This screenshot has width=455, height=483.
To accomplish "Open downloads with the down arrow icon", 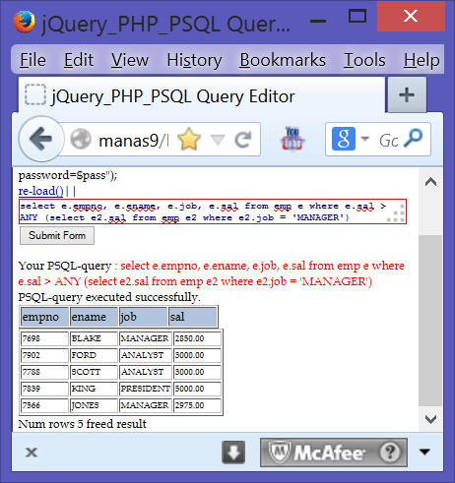I will [x=233, y=453].
